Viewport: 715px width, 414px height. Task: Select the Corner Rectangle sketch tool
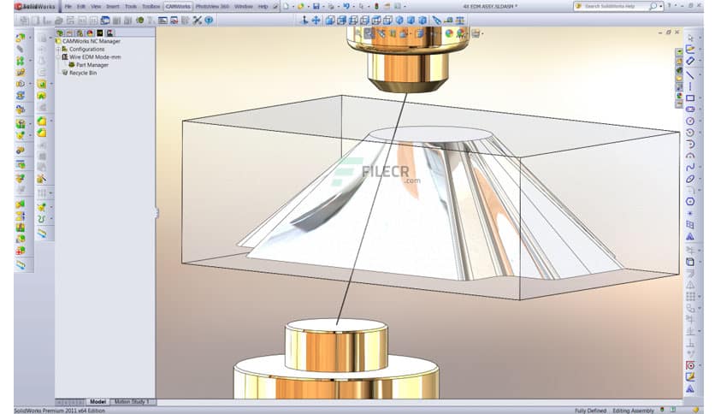pyautogui.click(x=690, y=98)
